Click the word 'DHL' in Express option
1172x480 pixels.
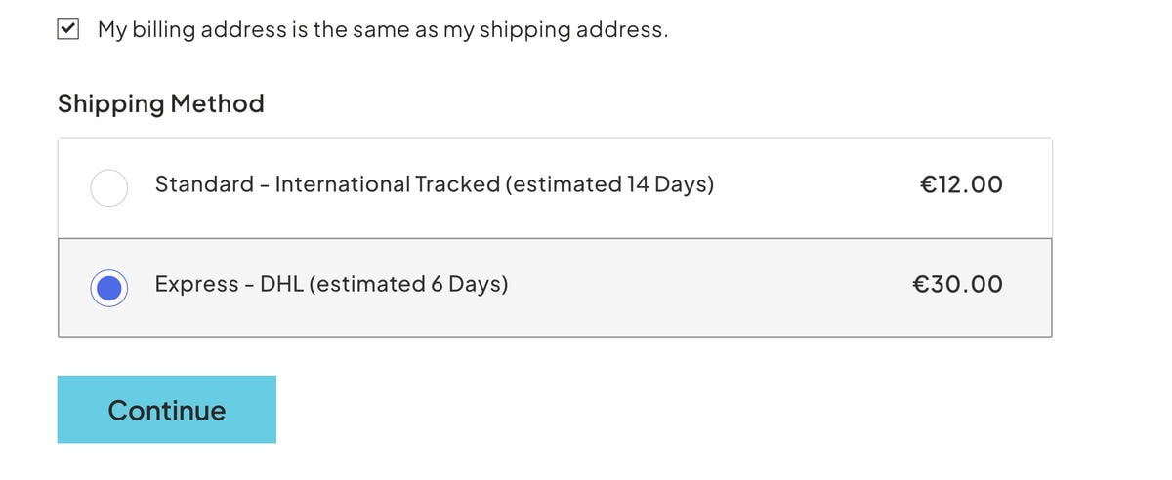(x=281, y=285)
